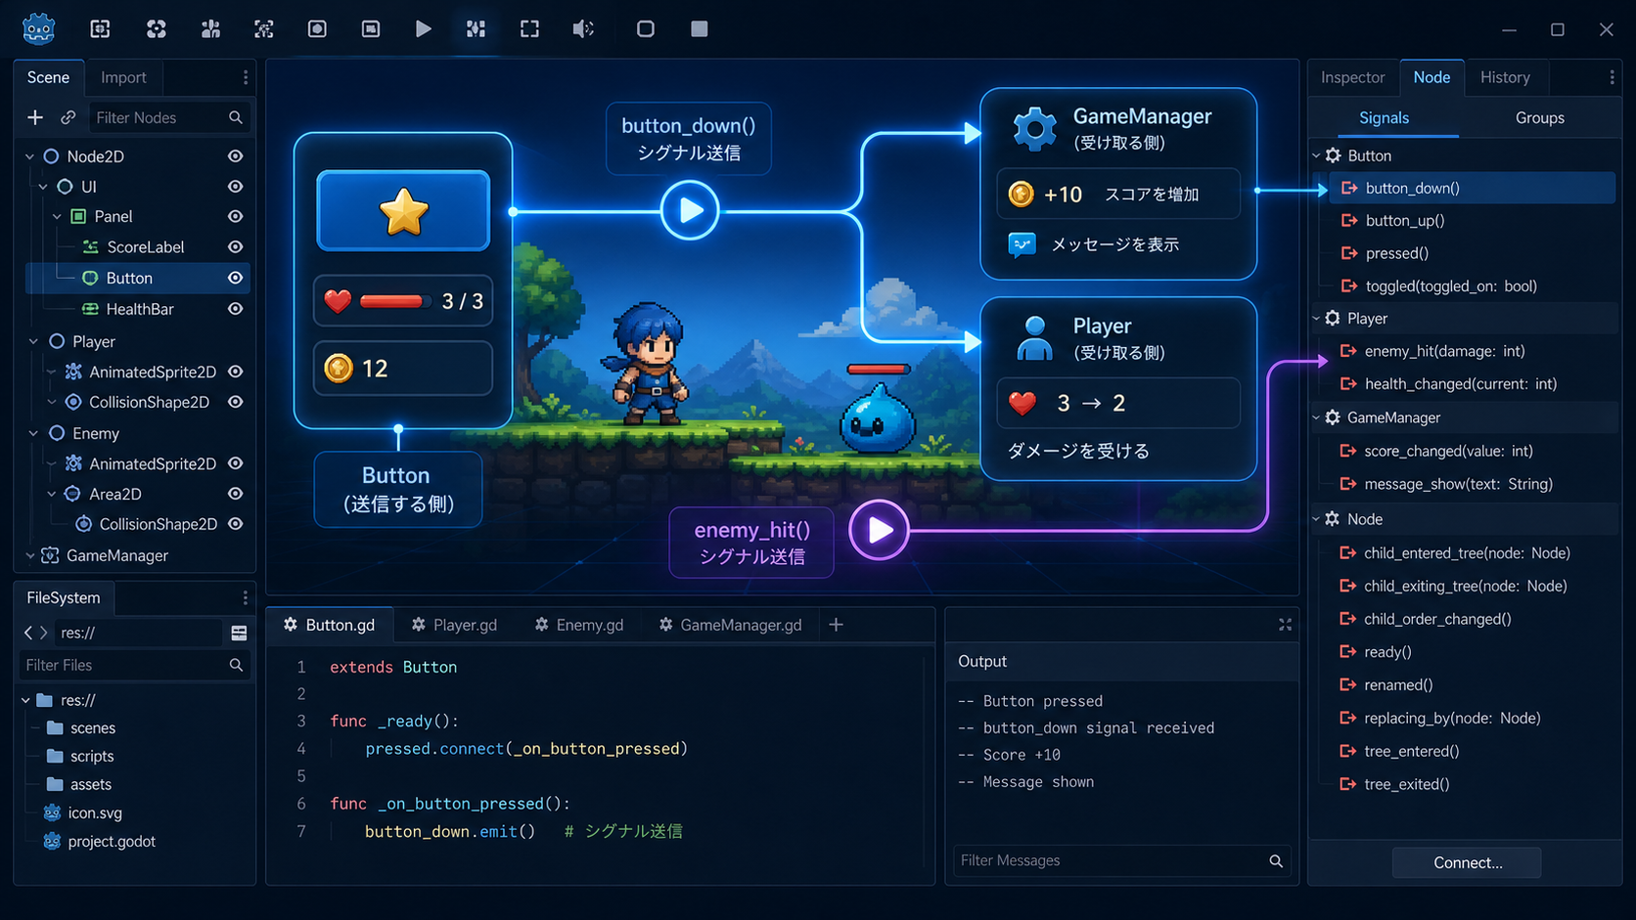Click the button_down() play circle in viewport

click(690, 210)
